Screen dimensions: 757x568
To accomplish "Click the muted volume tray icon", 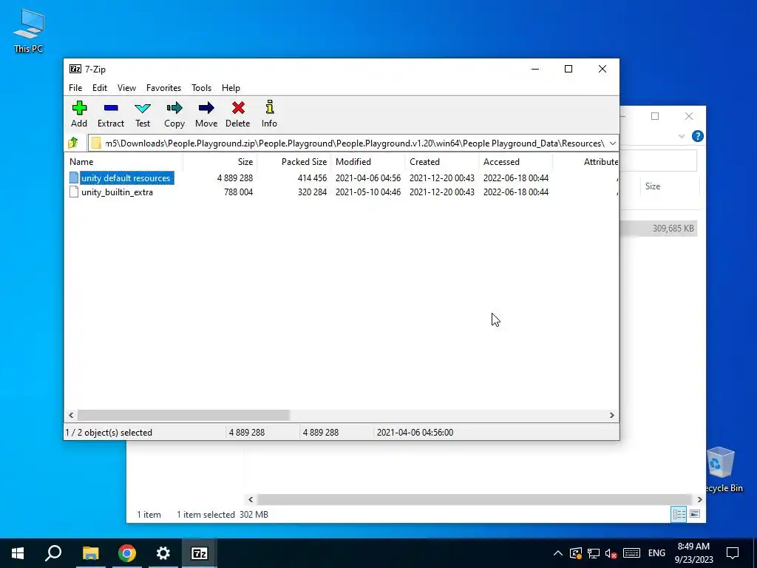I will click(x=611, y=553).
